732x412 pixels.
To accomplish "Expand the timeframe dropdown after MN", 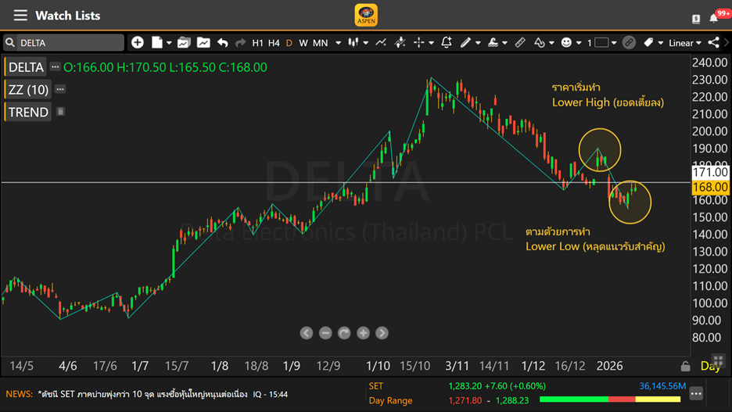I will (x=338, y=43).
